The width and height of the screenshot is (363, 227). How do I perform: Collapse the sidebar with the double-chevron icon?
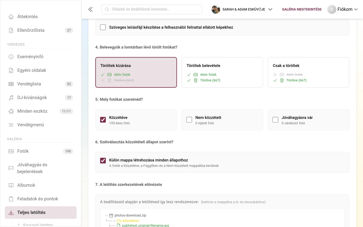[x=90, y=9]
